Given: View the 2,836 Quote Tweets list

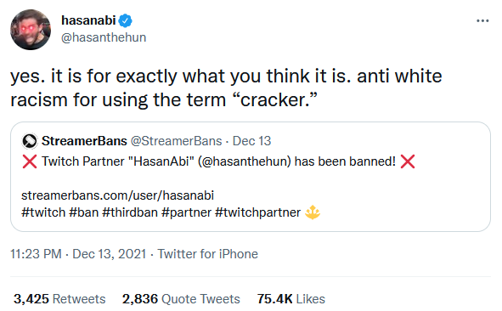Looking at the screenshot, I should coord(181,299).
